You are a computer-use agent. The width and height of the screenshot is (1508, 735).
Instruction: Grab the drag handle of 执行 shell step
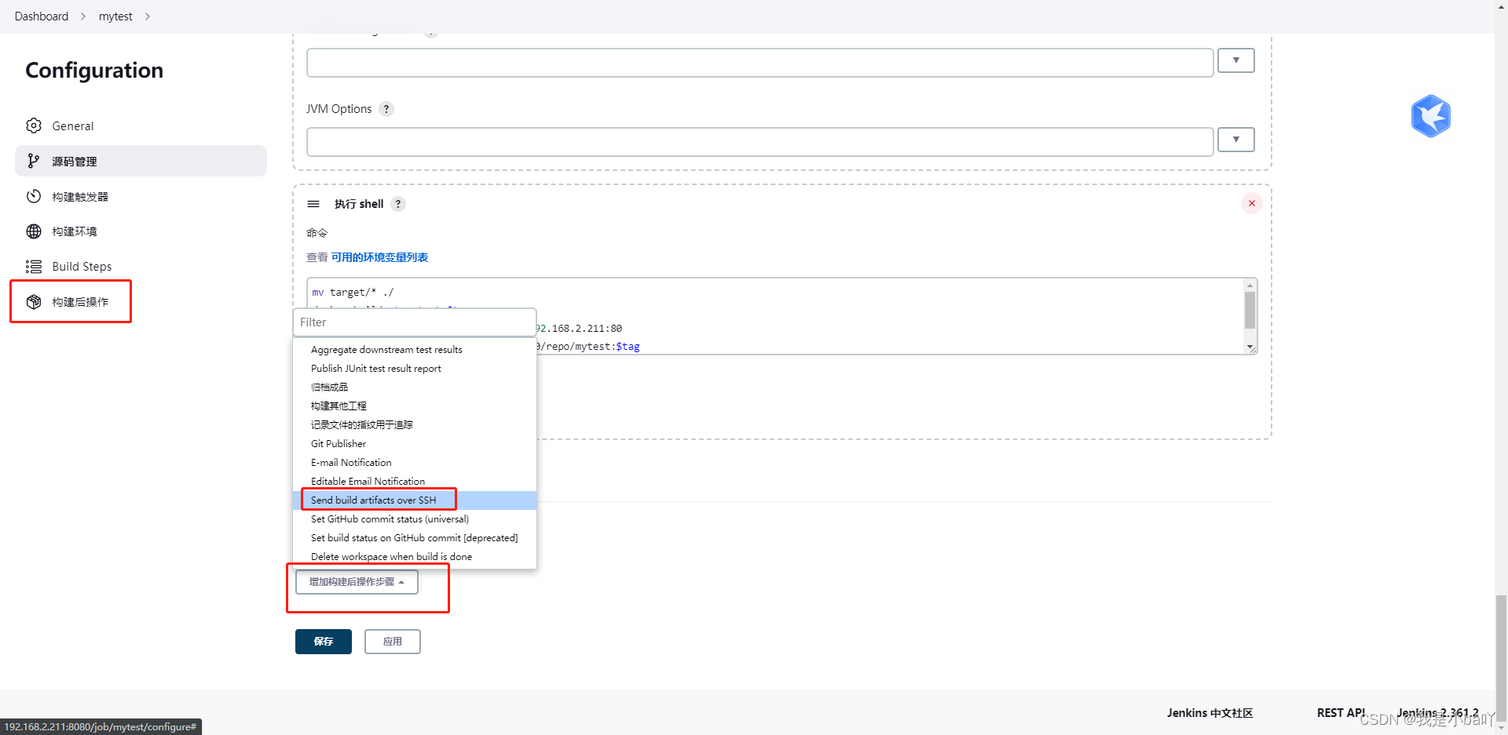[313, 204]
